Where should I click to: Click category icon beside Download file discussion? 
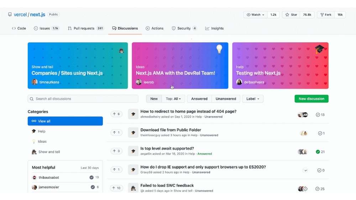coord(133,133)
